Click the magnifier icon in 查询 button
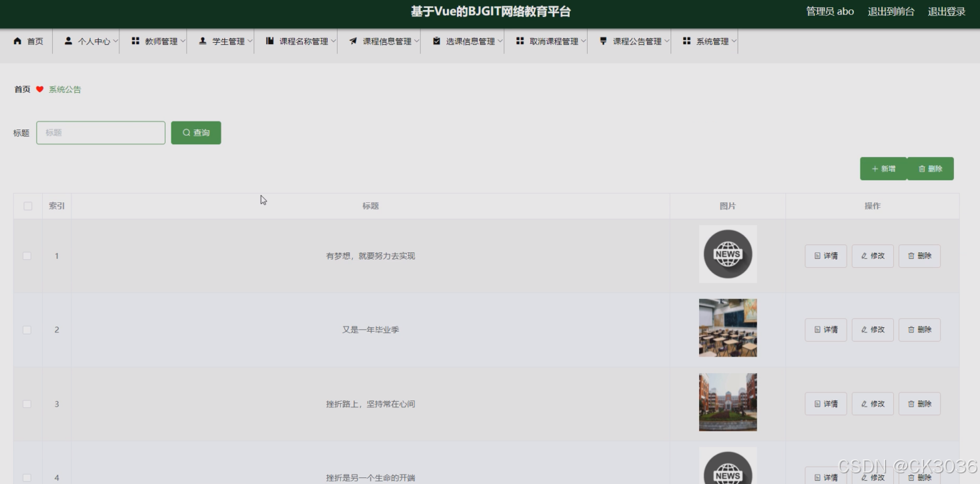The height and width of the screenshot is (484, 980). coord(186,132)
